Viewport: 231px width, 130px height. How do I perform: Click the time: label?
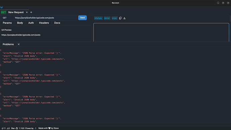[x=107, y=18]
